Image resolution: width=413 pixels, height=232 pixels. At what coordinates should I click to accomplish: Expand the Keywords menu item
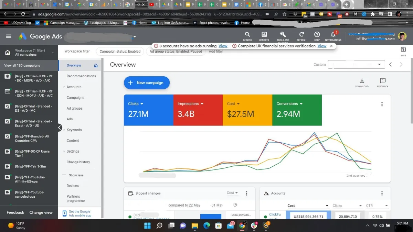pyautogui.click(x=64, y=130)
